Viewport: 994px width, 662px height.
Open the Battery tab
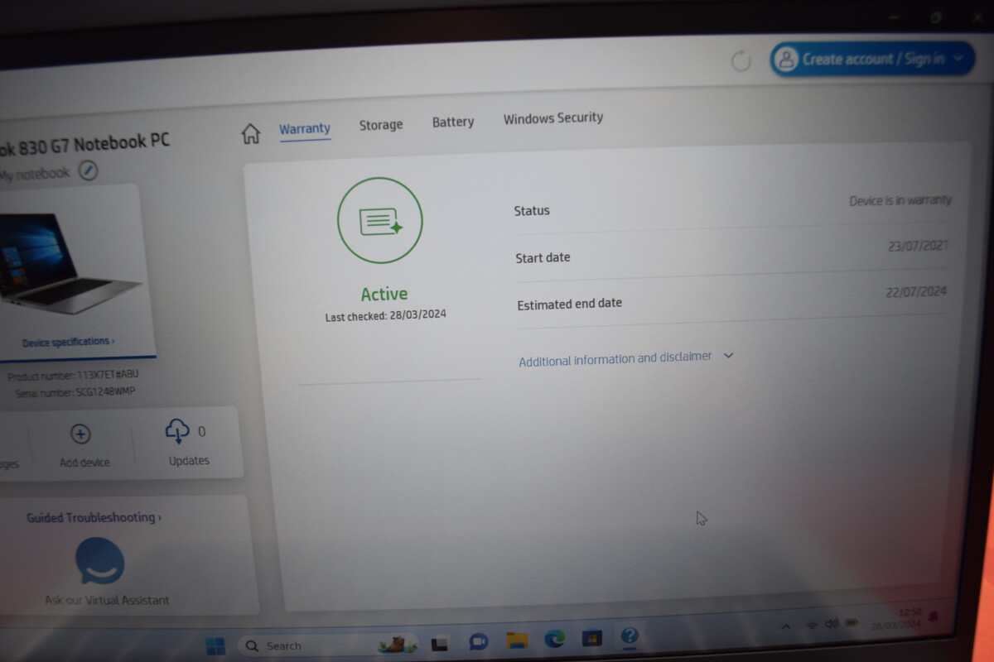click(x=453, y=122)
